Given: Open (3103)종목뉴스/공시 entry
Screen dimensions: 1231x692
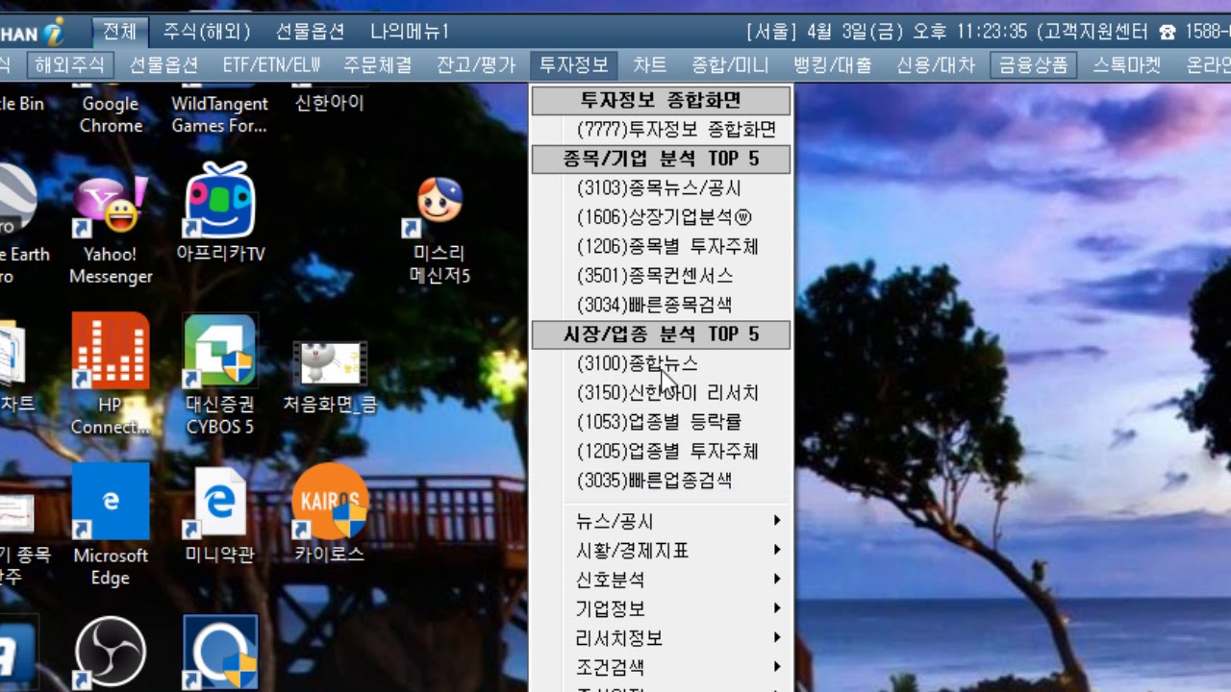Looking at the screenshot, I should [x=659, y=188].
